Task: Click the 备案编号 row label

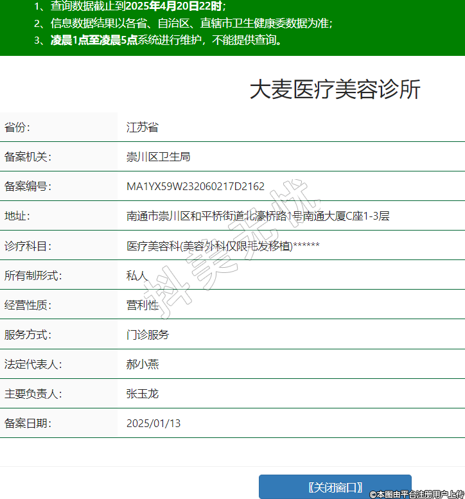Action: click(x=28, y=186)
